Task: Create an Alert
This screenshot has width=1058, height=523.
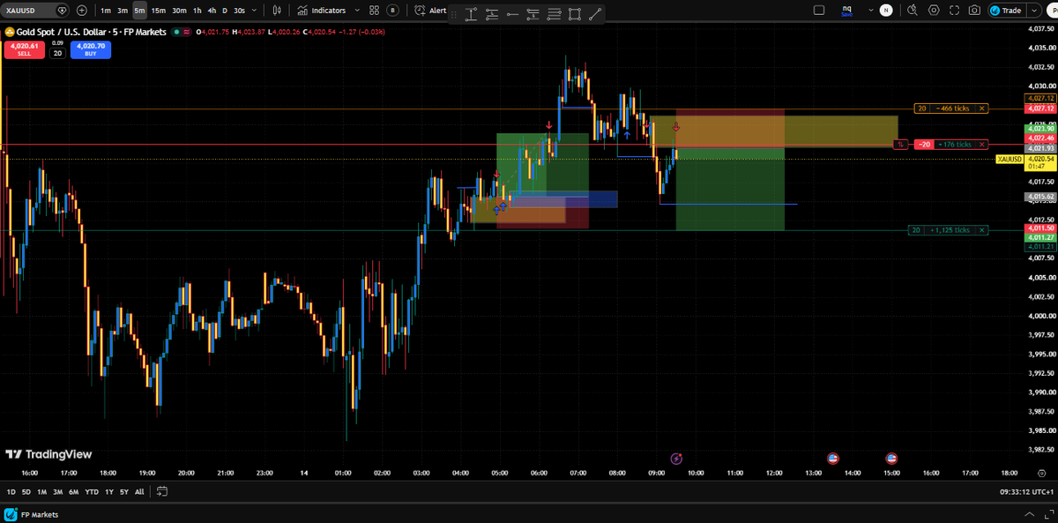Action: click(432, 11)
